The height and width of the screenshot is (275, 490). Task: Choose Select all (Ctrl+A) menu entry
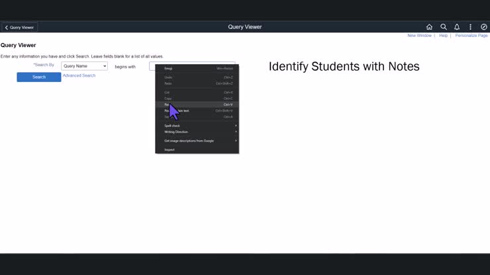[197, 117]
